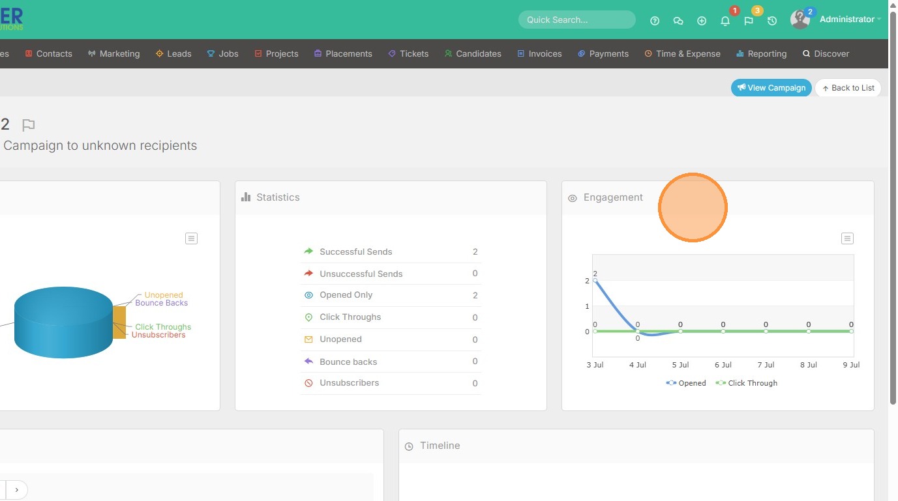
Task: Open the chat messages icon
Action: point(678,21)
